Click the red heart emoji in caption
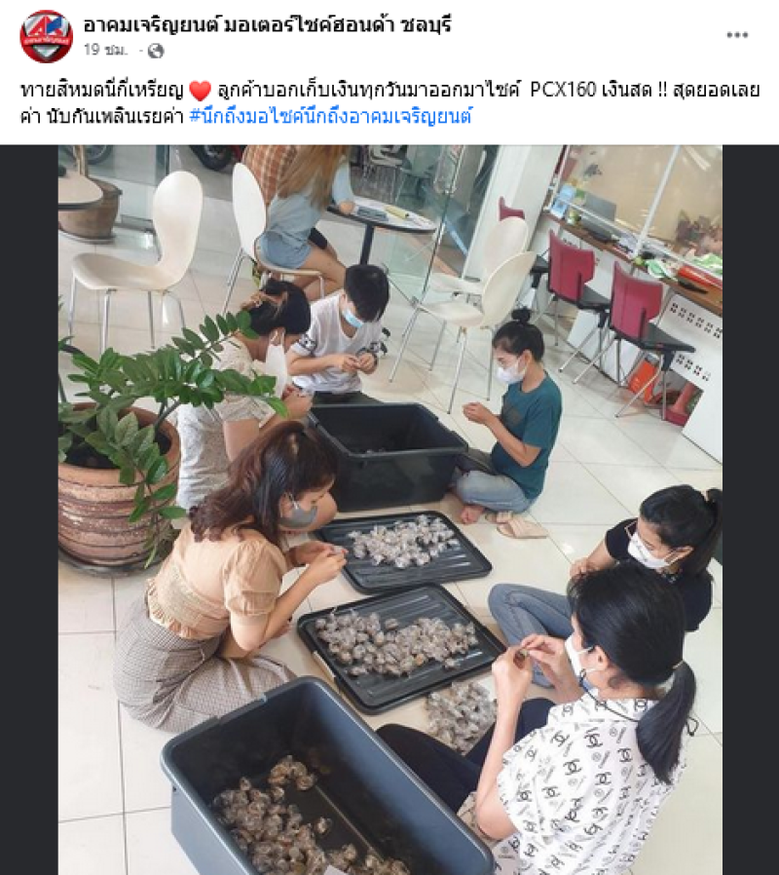 [x=201, y=91]
